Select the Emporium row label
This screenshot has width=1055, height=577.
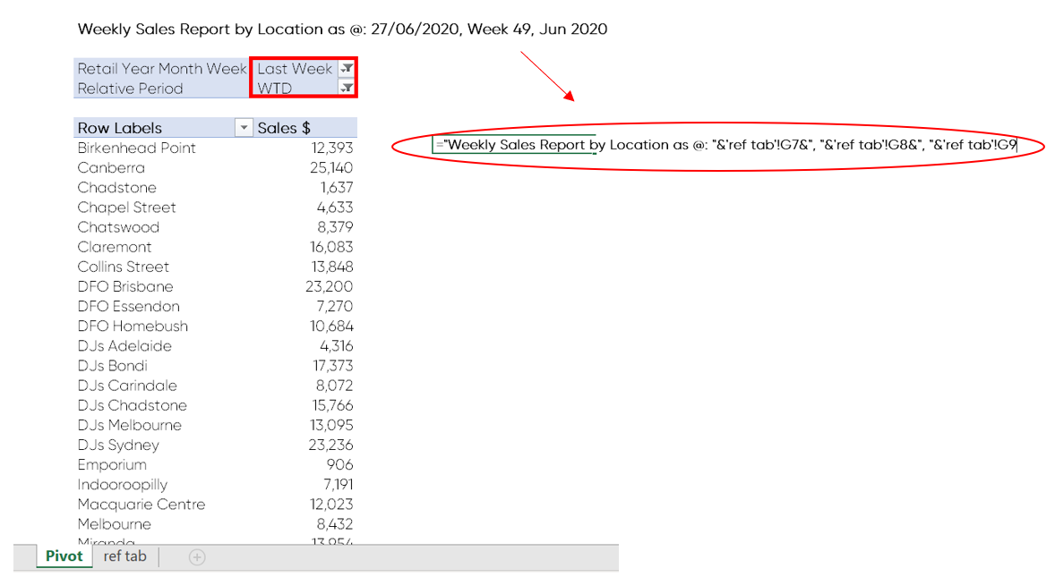(112, 465)
